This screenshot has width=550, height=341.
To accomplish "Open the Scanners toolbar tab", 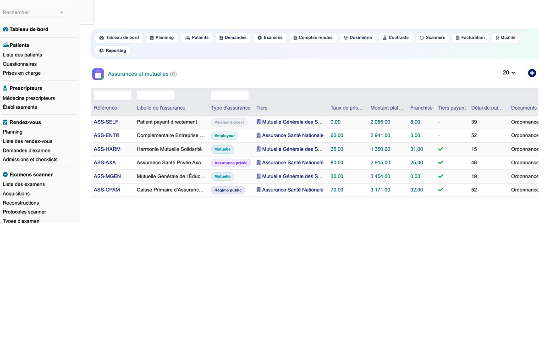I will click(x=433, y=38).
